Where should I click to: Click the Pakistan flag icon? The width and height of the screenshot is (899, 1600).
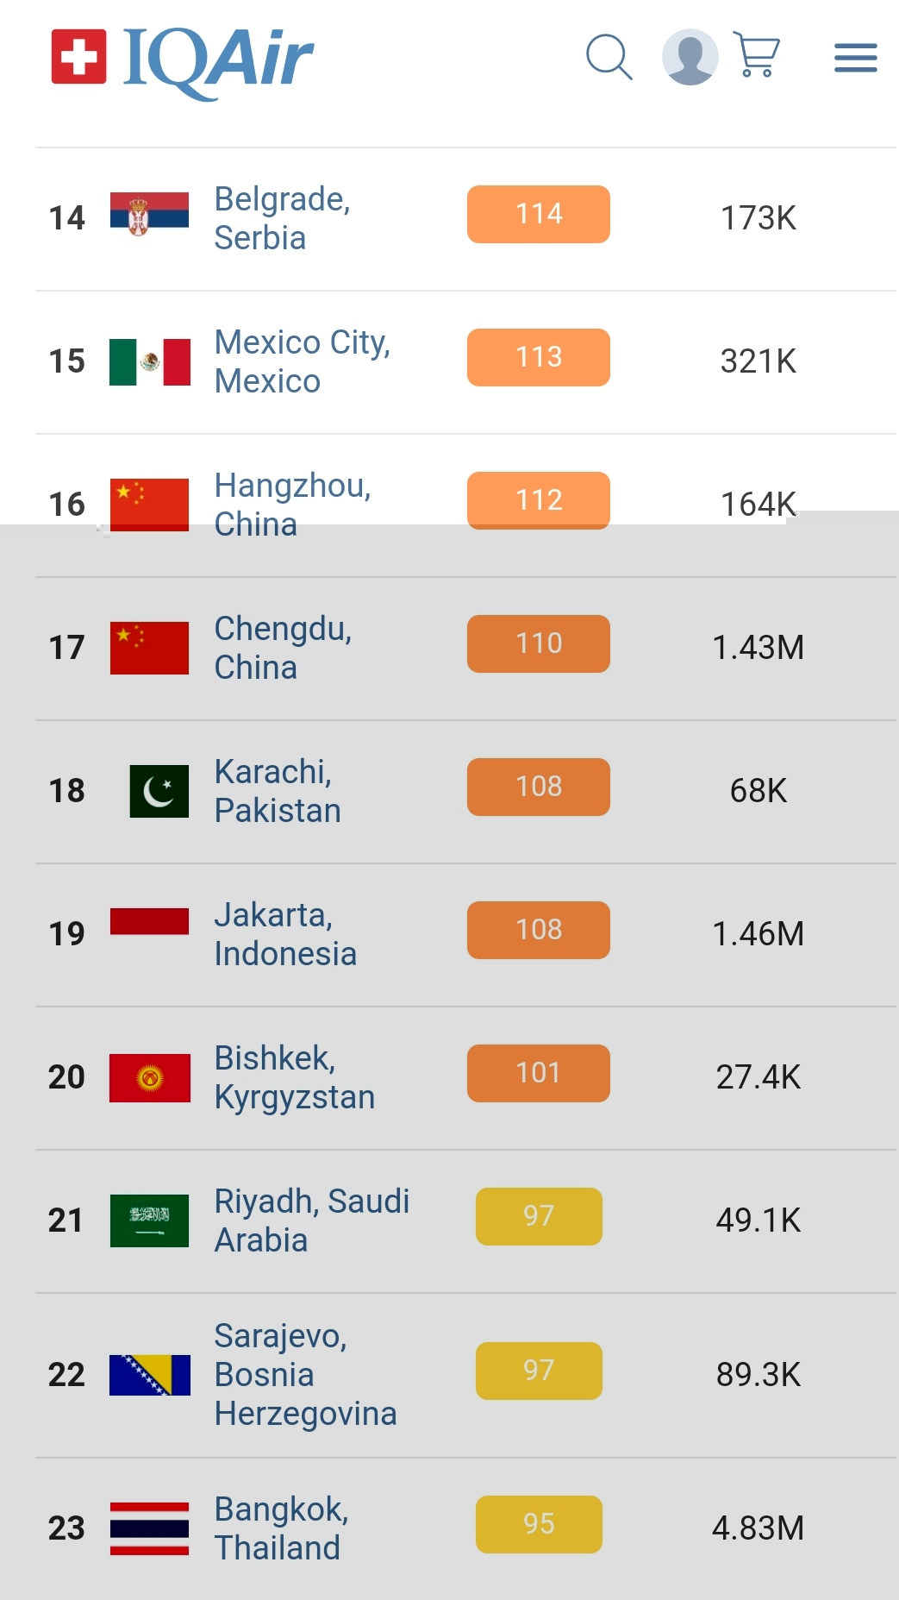[159, 791]
